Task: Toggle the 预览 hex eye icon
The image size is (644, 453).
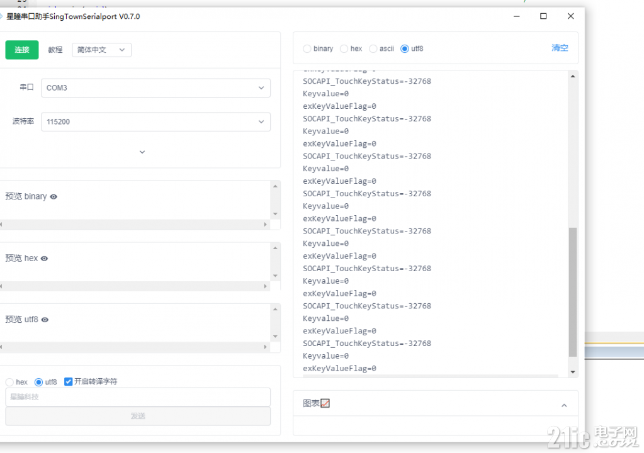Action: tap(44, 259)
